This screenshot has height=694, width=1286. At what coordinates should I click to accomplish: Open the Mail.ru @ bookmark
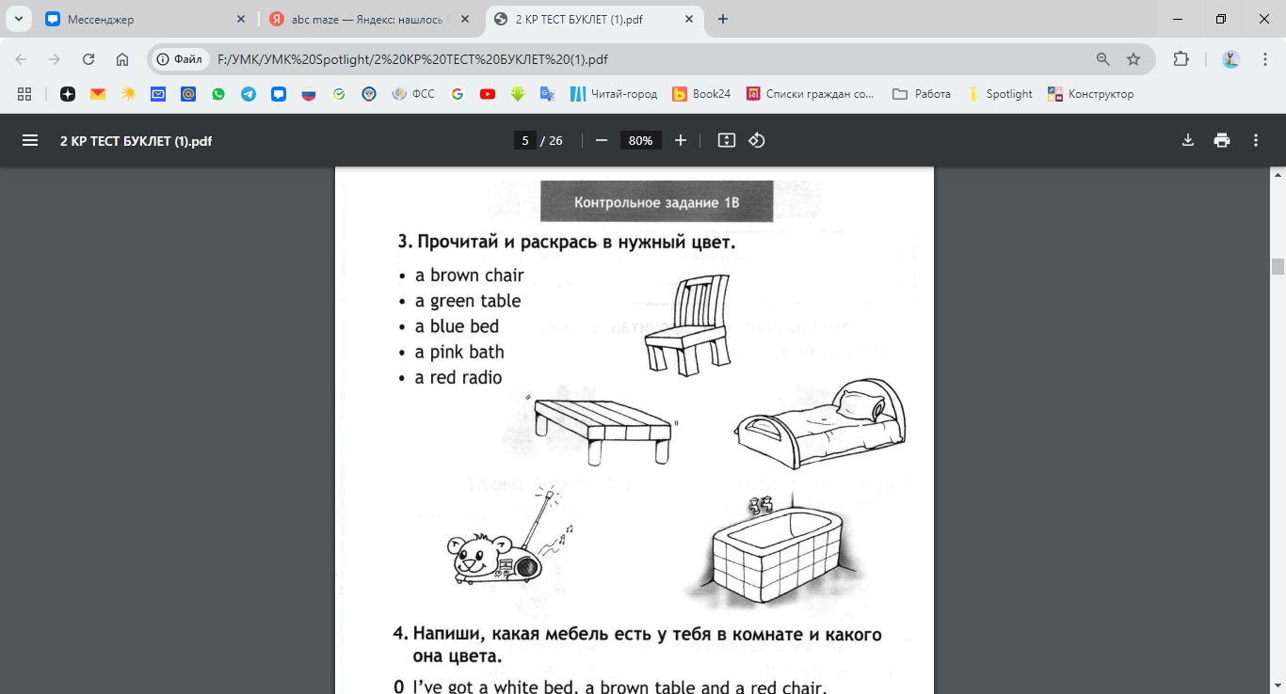point(188,94)
